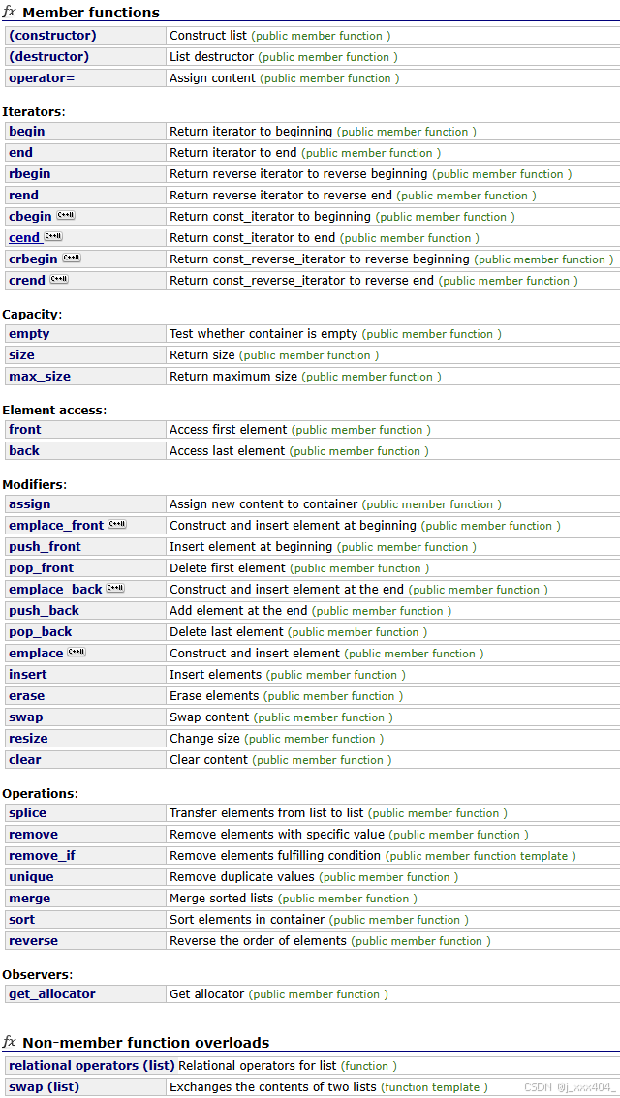Open the erase modifier link
Viewport: 620px width, 1098px height.
coord(26,696)
